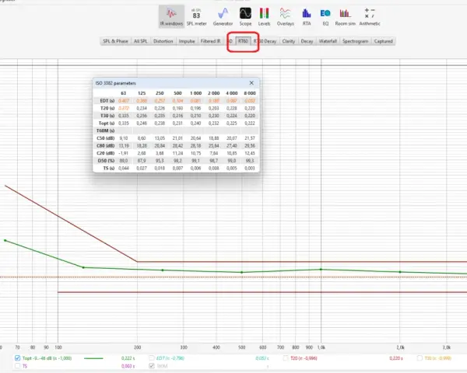Select the Spectrogram tab
This screenshot has height=373, width=467.
[356, 41]
